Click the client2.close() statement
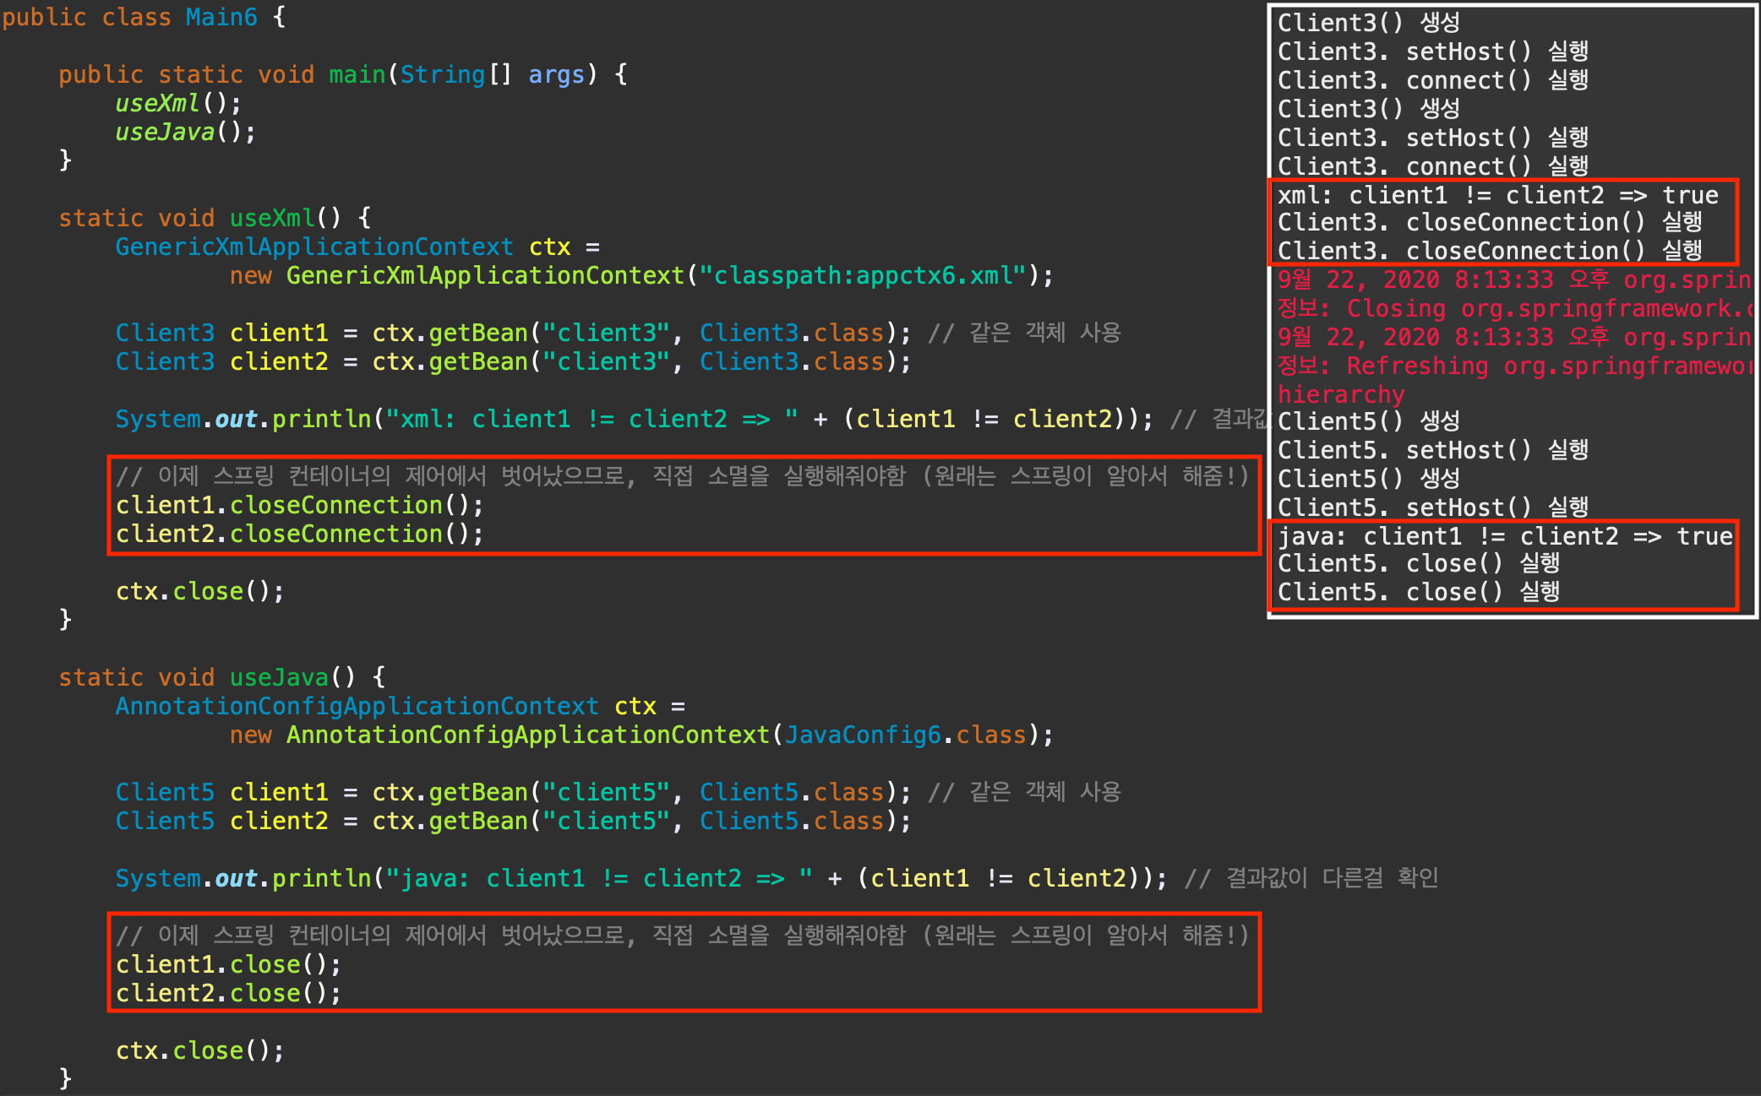The width and height of the screenshot is (1761, 1096). click(228, 993)
